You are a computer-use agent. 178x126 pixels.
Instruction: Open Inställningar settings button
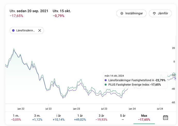131,13
